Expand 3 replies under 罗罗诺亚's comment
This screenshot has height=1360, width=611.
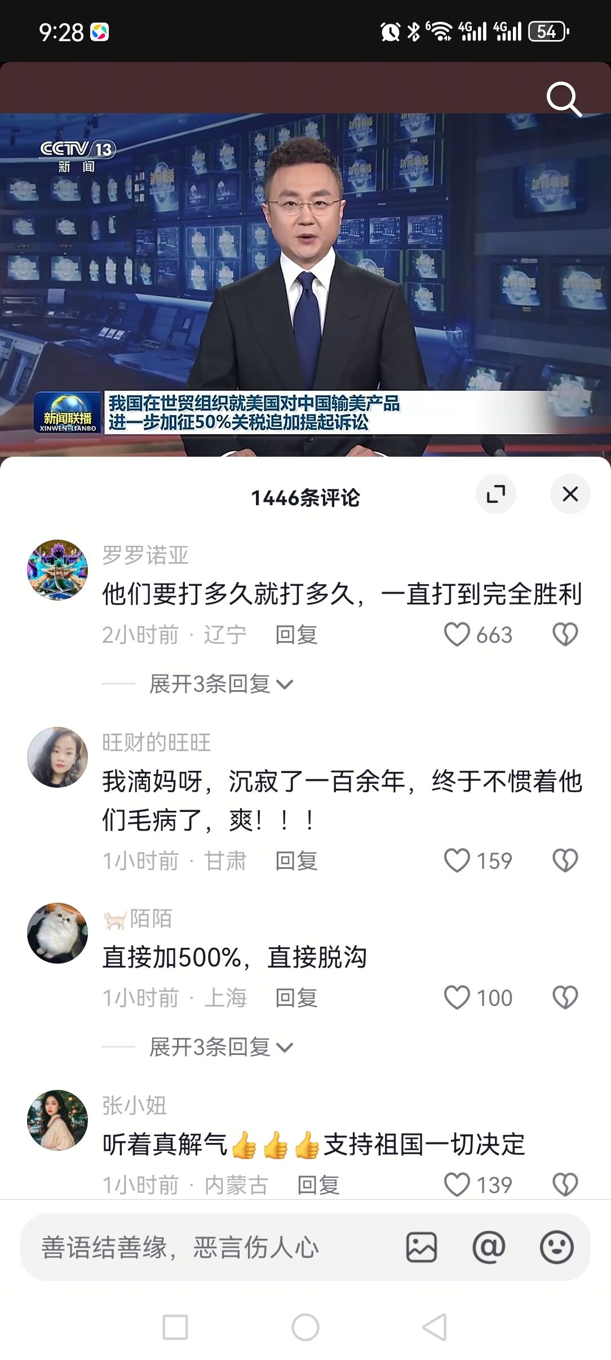pos(221,684)
